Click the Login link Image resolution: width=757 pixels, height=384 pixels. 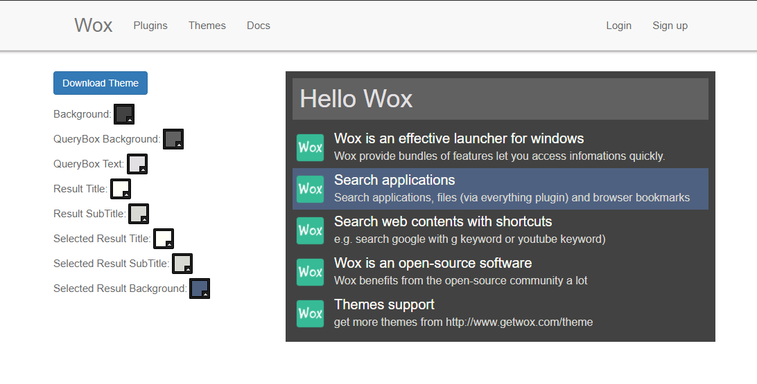(x=619, y=26)
